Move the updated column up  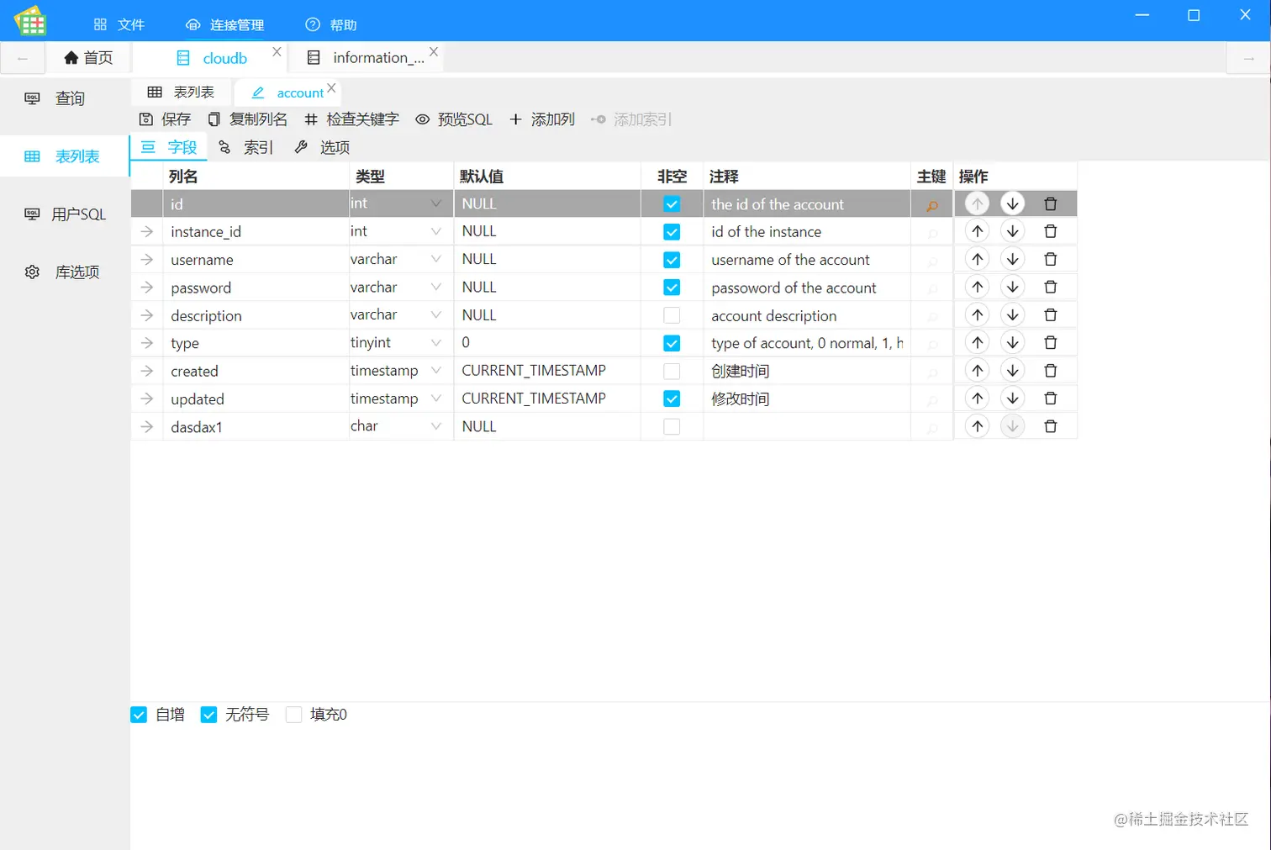tap(977, 398)
